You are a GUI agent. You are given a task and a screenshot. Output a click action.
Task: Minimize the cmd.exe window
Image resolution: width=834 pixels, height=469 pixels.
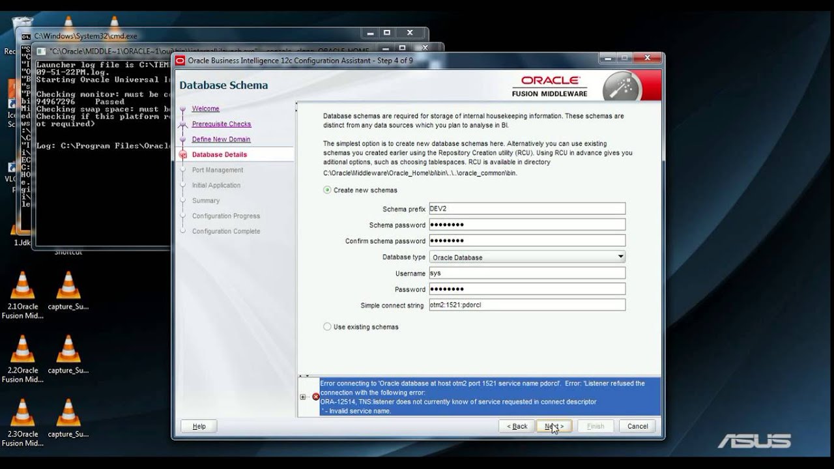[x=370, y=33]
